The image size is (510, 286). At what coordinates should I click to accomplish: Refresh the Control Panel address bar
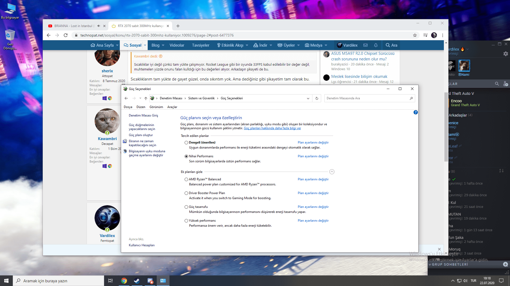(317, 98)
